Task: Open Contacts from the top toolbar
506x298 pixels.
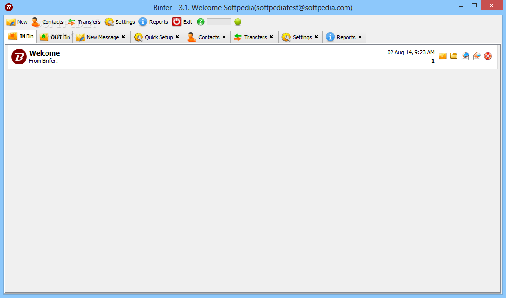Action: (x=47, y=22)
